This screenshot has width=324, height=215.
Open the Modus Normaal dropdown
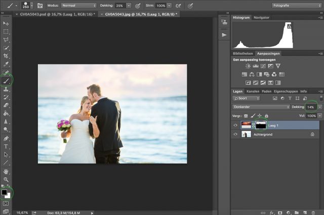(78, 6)
